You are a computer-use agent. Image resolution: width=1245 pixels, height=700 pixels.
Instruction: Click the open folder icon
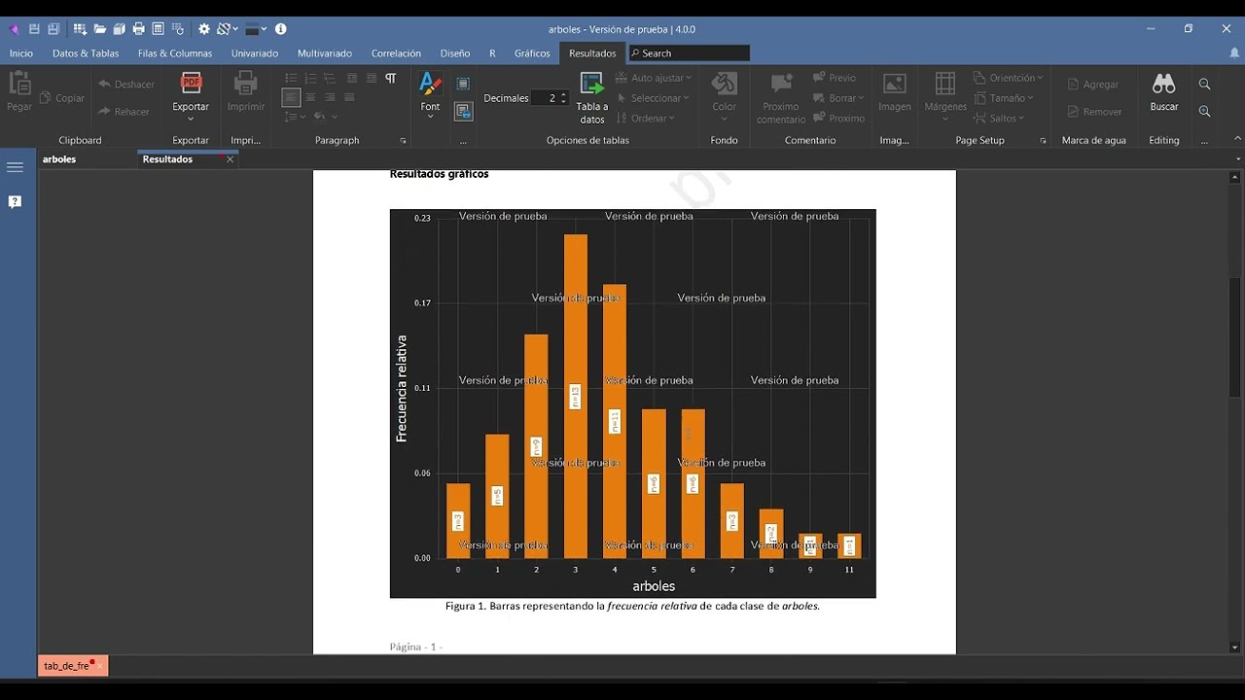[x=99, y=29]
